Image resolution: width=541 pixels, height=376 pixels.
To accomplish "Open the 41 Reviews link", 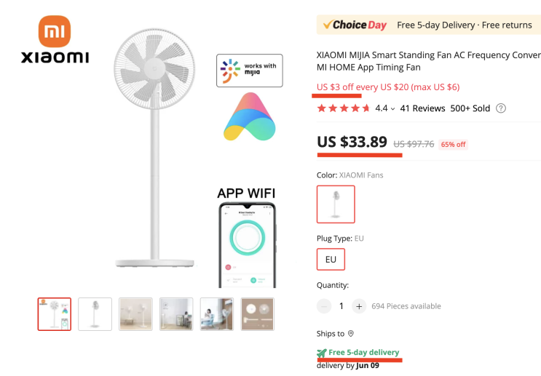I will click(422, 108).
